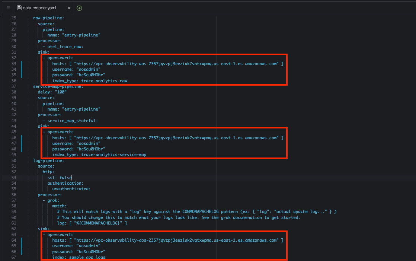Click the "- grok:" line
Screen dimensions: 416x261
tap(51, 200)
